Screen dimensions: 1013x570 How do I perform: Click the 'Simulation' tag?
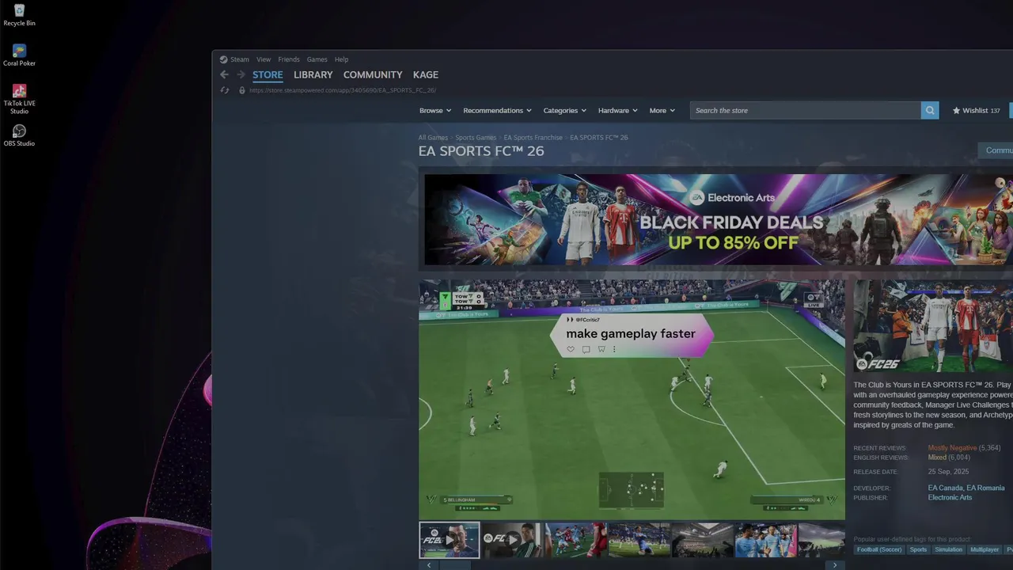pyautogui.click(x=948, y=549)
